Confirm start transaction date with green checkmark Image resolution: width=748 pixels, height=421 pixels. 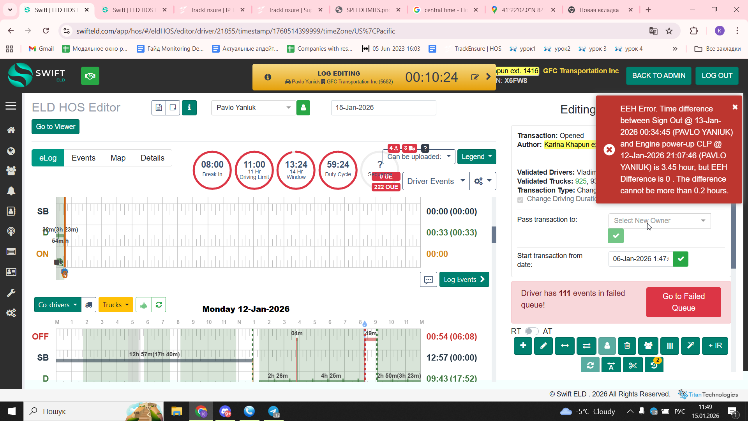pos(681,259)
